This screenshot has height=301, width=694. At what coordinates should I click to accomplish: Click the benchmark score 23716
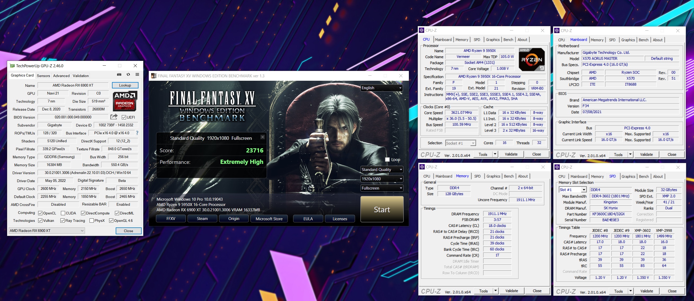255,150
